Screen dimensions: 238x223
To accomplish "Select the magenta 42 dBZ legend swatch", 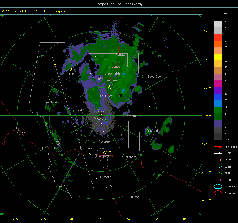I will 218,84.
